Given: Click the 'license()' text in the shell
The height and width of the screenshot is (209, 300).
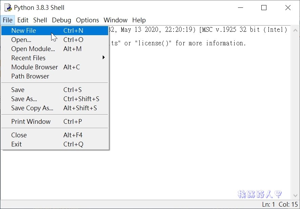Looking at the screenshot, I should pos(153,43).
